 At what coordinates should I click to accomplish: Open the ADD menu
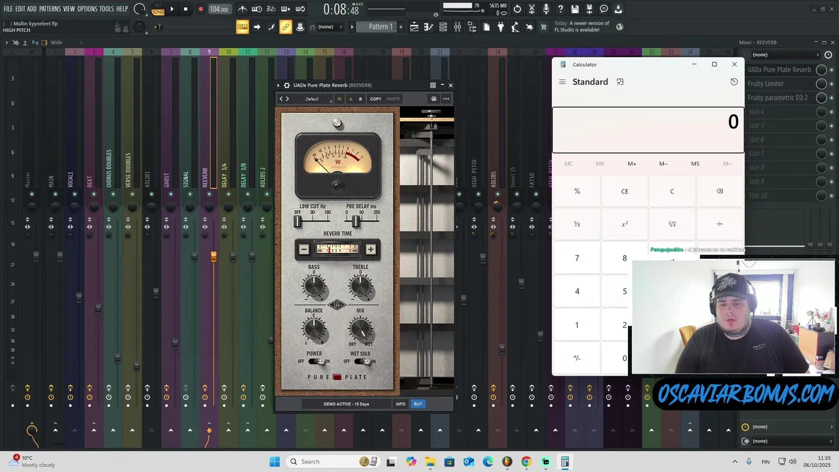tap(31, 9)
